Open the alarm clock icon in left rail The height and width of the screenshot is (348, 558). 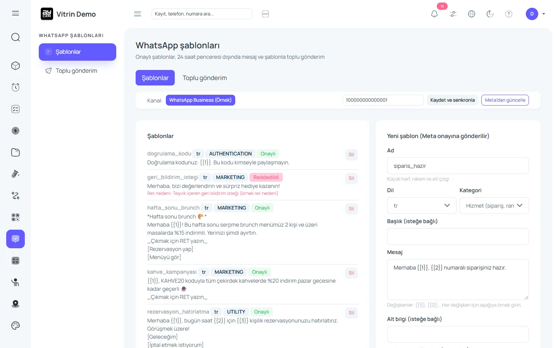pos(15,87)
